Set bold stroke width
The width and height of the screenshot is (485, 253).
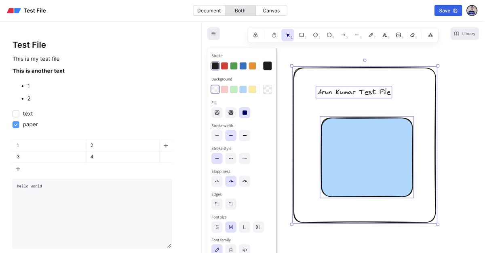point(231,136)
